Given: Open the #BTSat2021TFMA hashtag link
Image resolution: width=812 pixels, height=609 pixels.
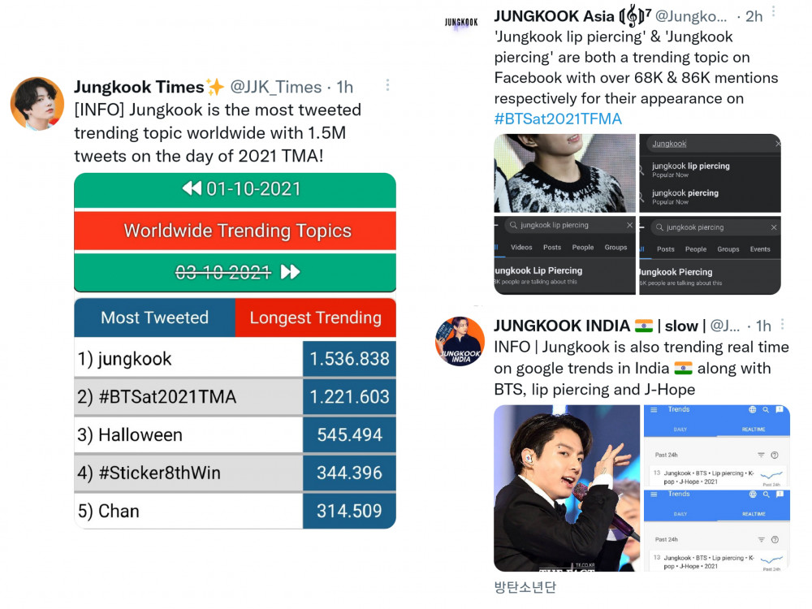Looking at the screenshot, I should (558, 119).
